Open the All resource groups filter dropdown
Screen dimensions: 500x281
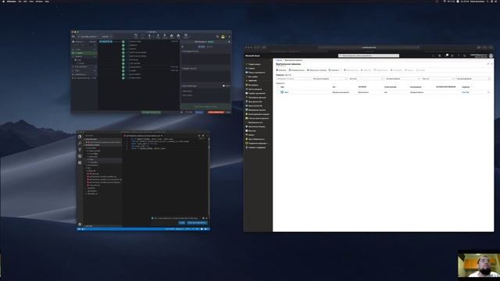point(330,79)
